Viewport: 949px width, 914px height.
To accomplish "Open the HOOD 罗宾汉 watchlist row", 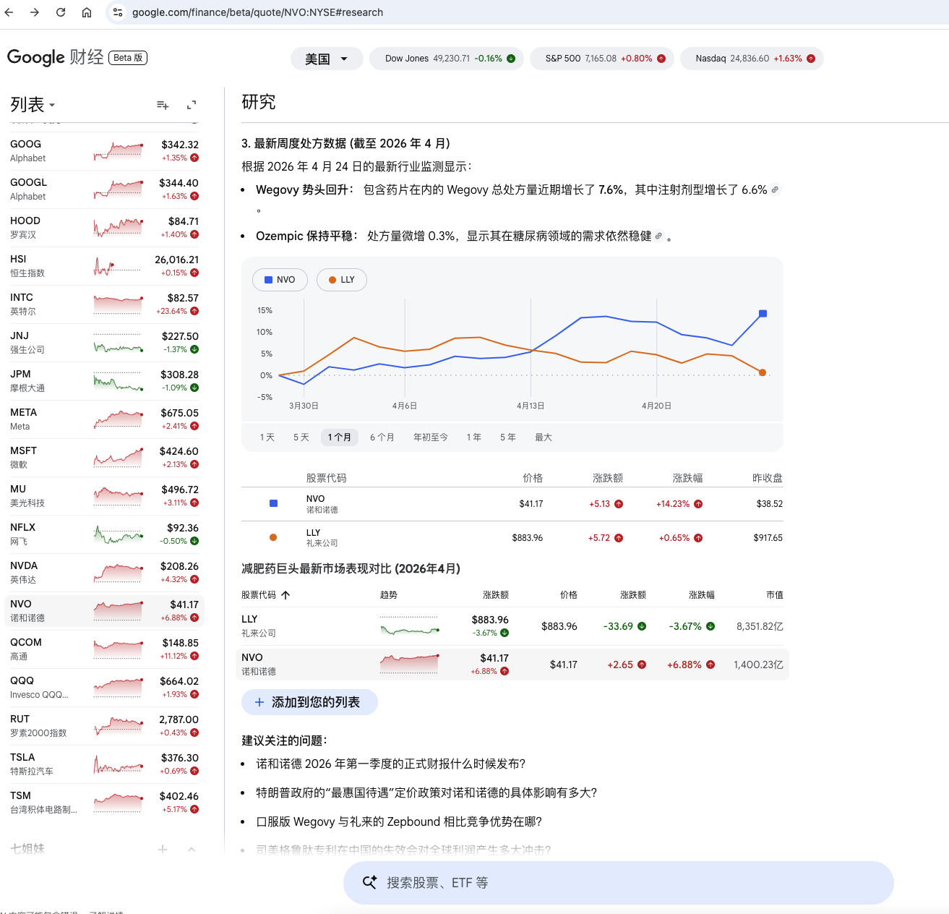I will pos(105,228).
